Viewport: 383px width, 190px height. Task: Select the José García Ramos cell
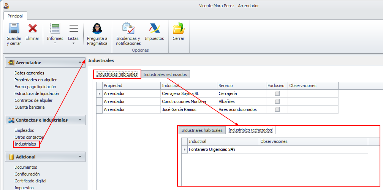188,109
